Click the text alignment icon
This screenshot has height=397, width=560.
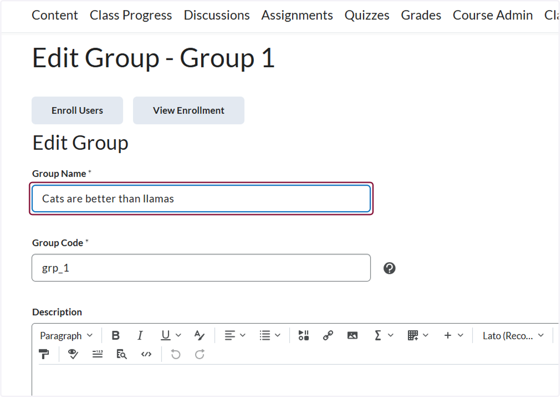[230, 335]
